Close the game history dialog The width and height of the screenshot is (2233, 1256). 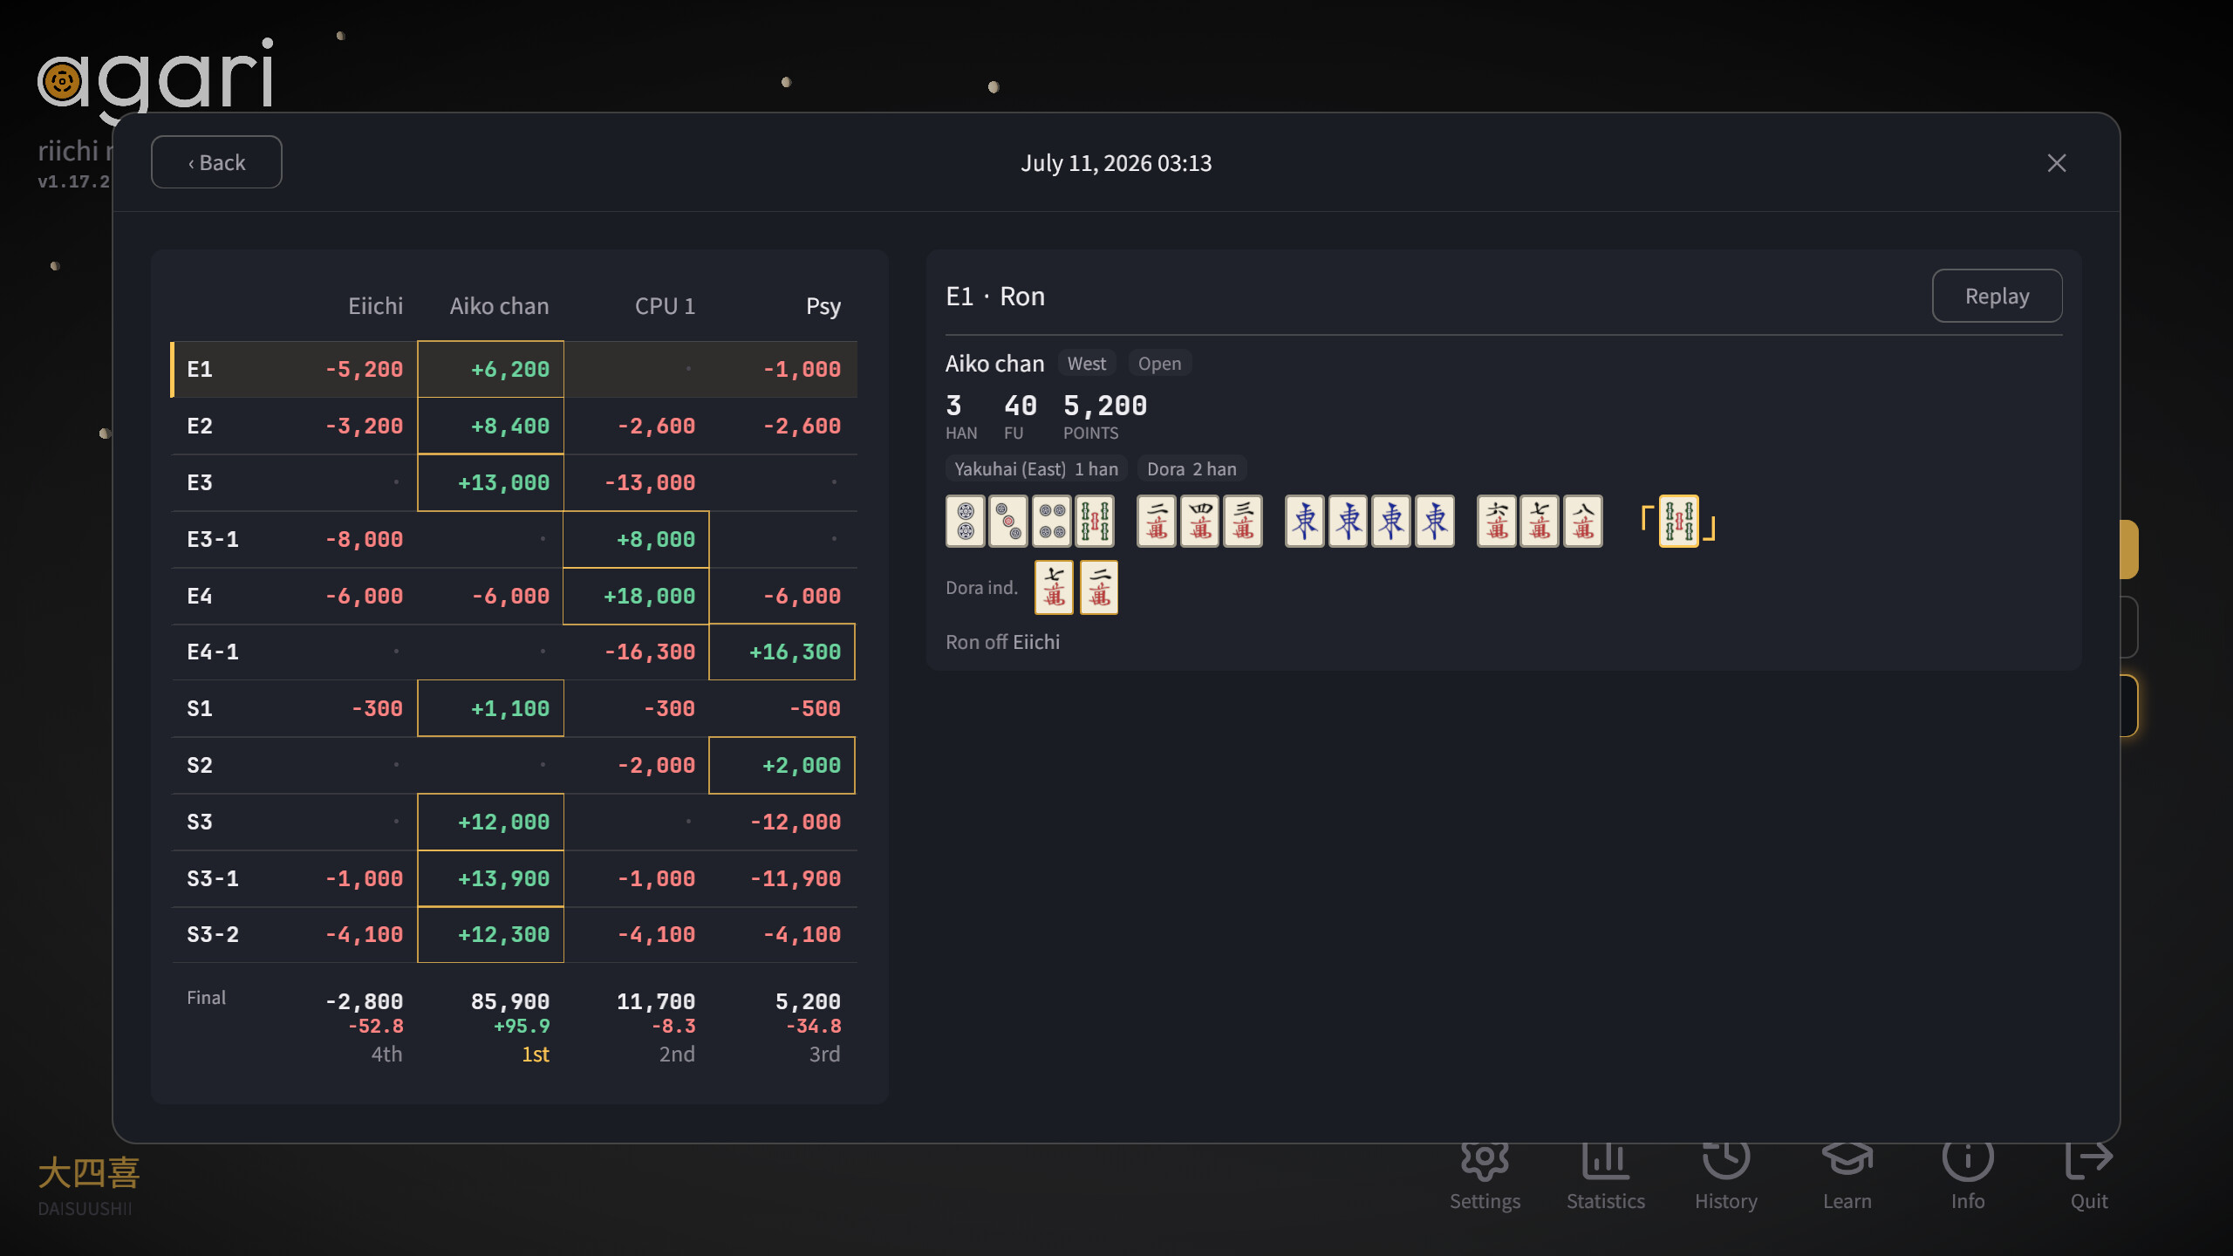point(2056,163)
